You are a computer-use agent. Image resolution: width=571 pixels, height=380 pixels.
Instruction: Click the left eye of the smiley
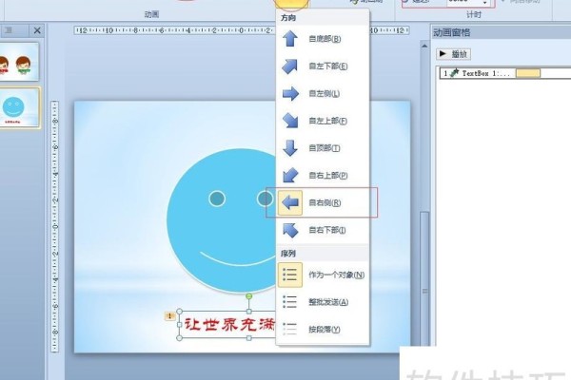(x=217, y=199)
